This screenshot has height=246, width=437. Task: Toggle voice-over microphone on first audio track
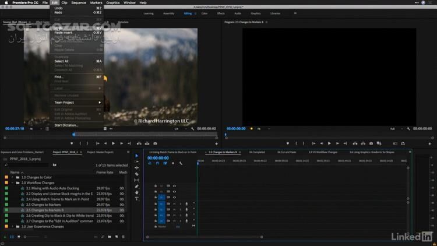click(x=186, y=204)
